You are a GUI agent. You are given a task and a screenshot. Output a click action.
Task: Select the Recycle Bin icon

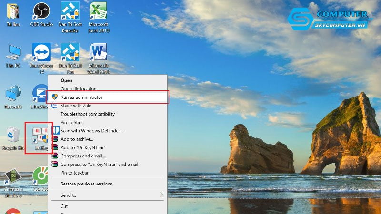pos(13,136)
